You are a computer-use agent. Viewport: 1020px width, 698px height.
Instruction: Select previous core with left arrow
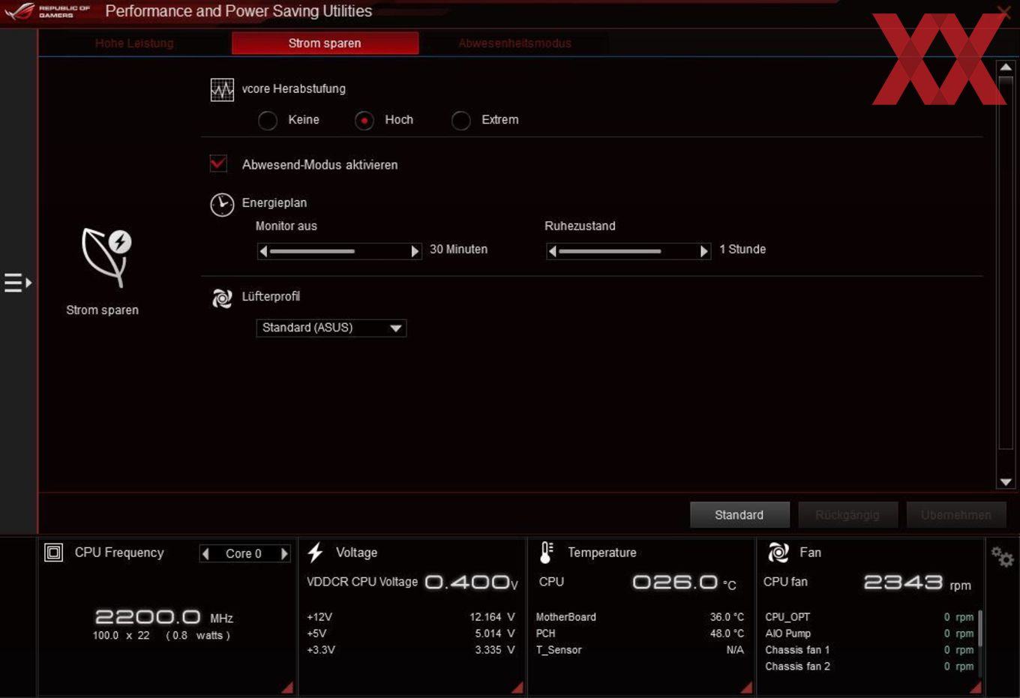click(x=205, y=553)
